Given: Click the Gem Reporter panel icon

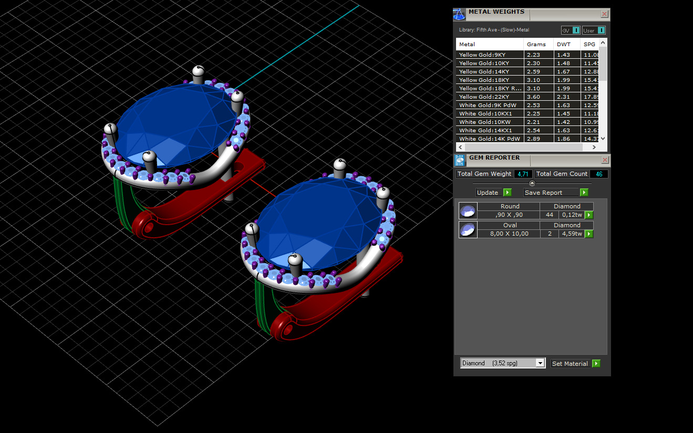Looking at the screenshot, I should (459, 161).
